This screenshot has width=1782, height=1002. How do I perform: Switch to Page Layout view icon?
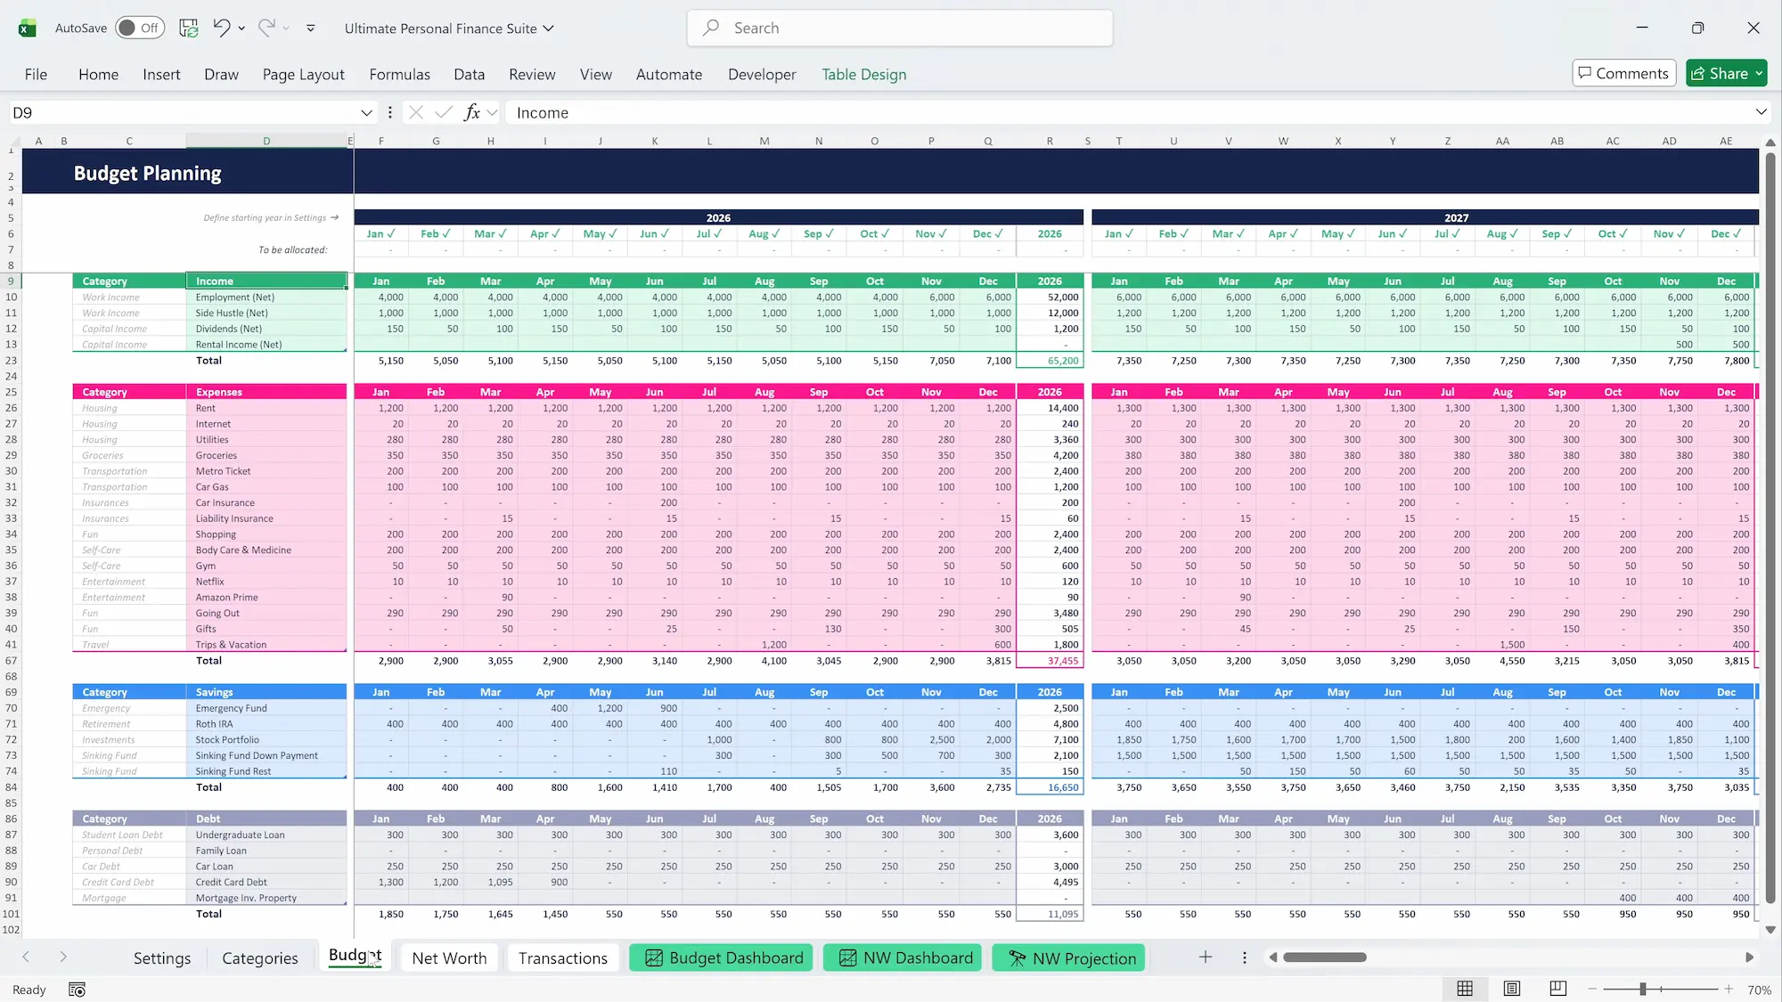pos(1511,989)
